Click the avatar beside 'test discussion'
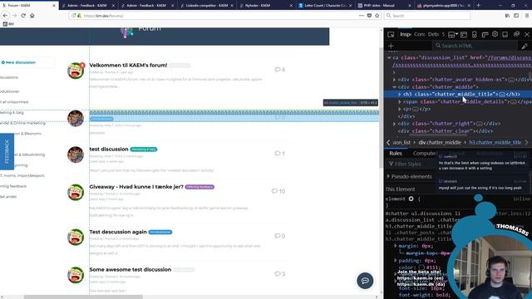 tap(76, 154)
